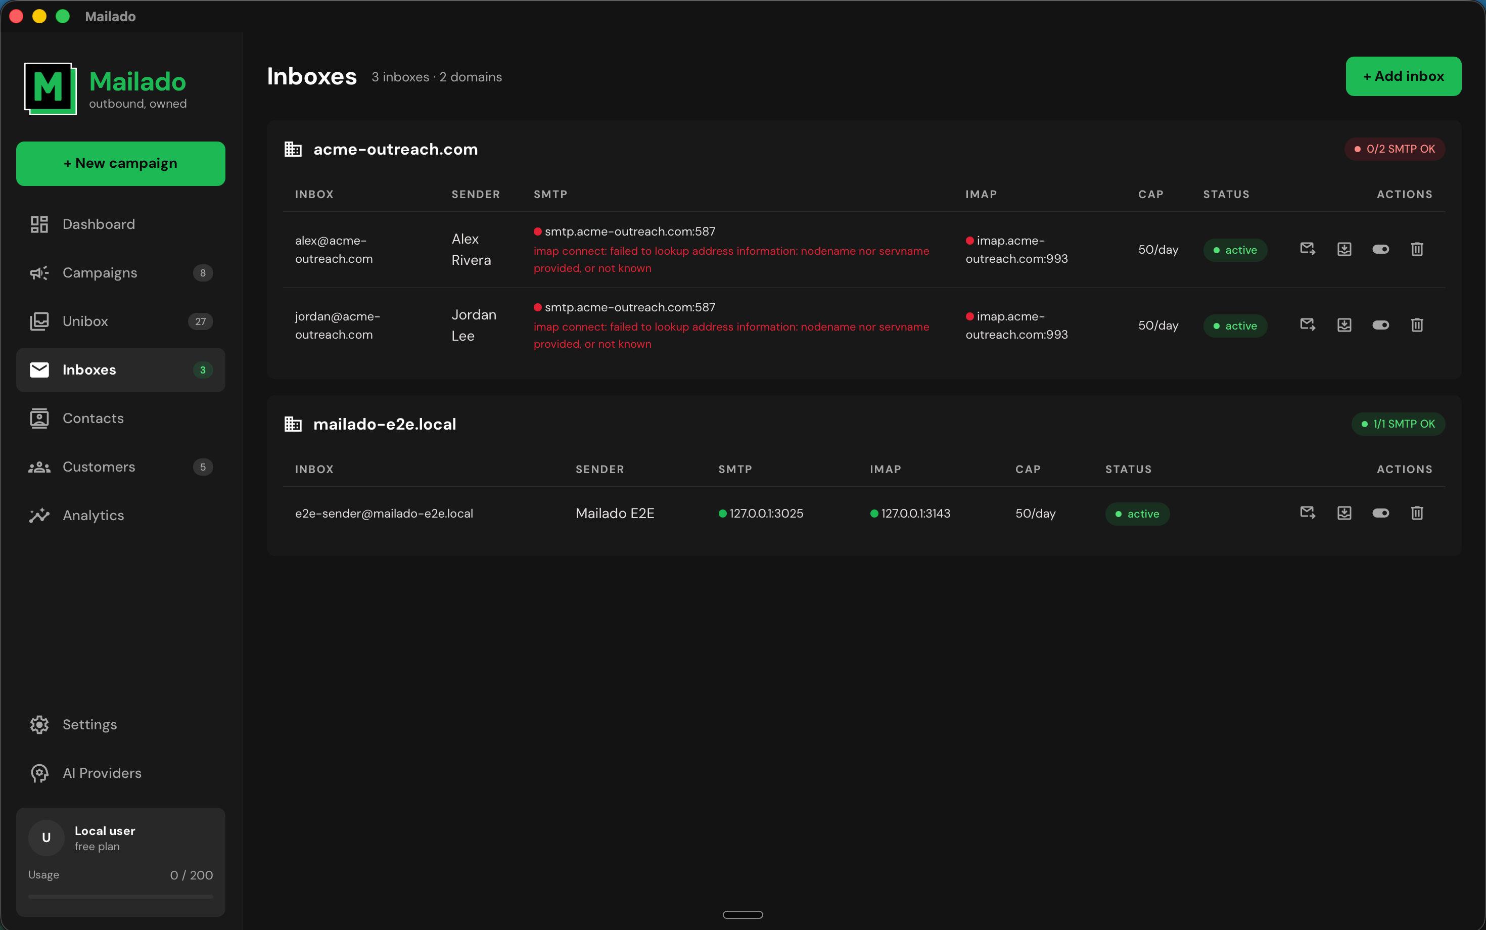Click the New campaign button

tap(121, 164)
